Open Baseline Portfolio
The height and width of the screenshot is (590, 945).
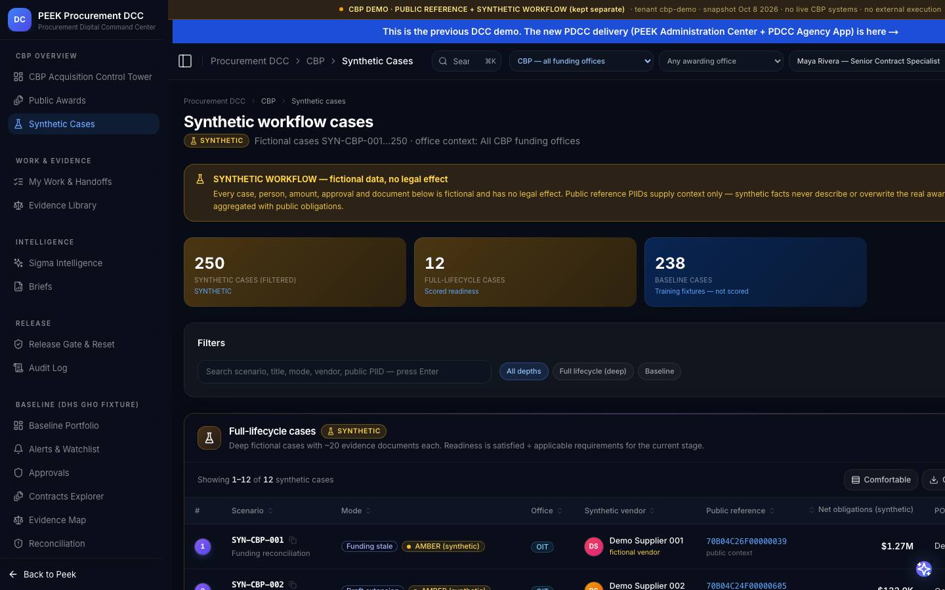[x=83, y=425]
